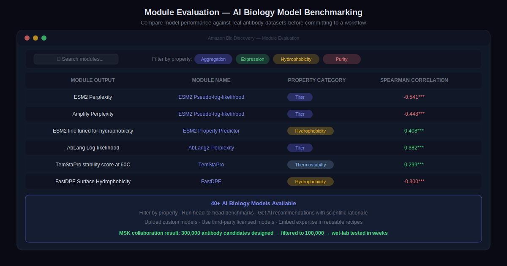Sort by Spearman Correlation column header
The height and width of the screenshot is (266, 507).
[x=414, y=80]
